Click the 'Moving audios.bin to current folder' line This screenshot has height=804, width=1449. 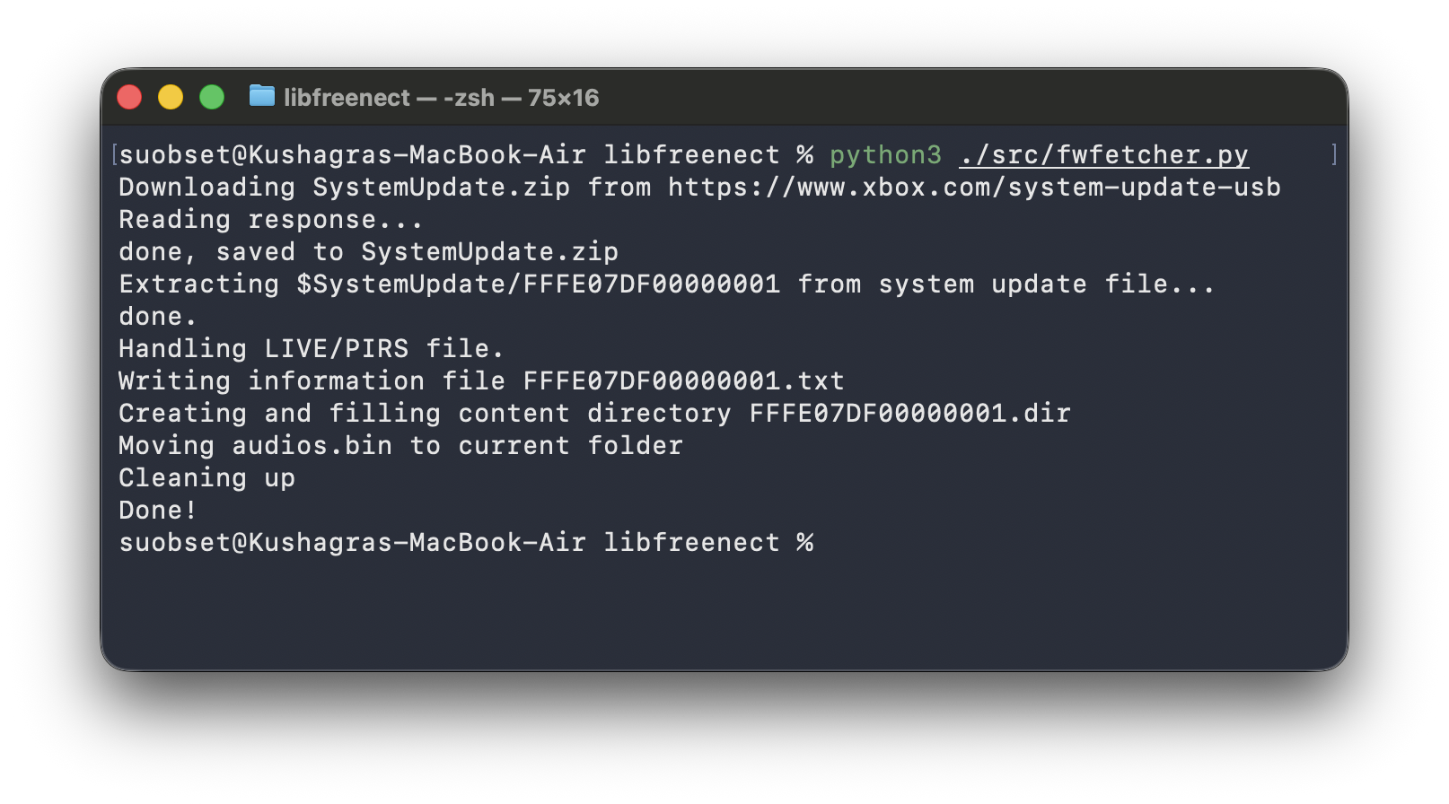coord(400,446)
